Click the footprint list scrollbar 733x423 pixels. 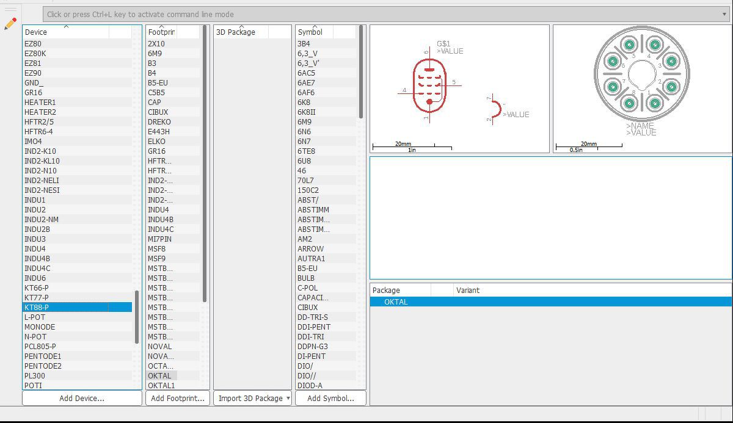point(205,164)
